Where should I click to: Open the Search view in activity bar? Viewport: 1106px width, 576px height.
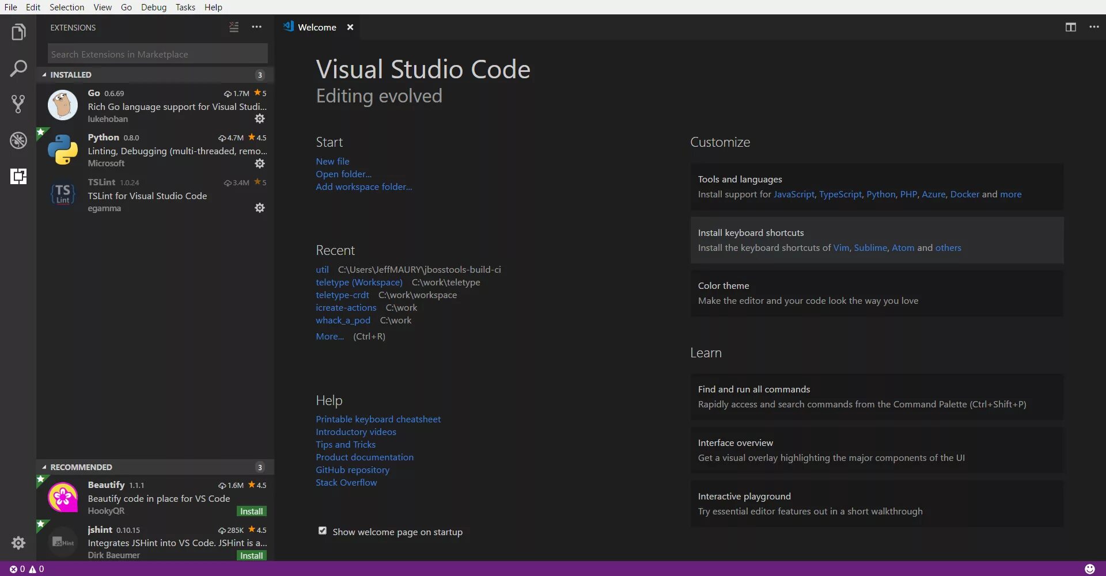(18, 68)
